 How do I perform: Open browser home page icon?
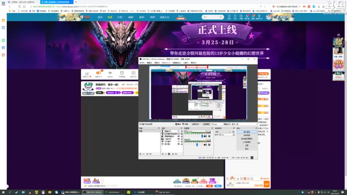click(24, 6)
